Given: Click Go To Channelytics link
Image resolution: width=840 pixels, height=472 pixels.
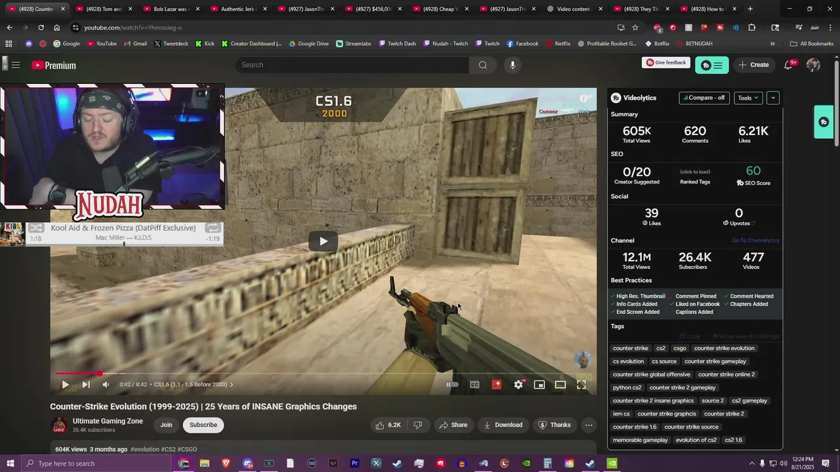Looking at the screenshot, I should pos(755,241).
